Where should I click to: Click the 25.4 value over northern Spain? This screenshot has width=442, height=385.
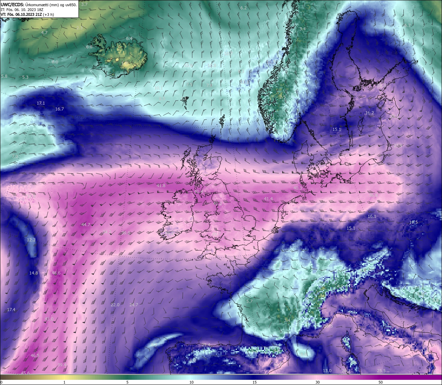pos(206,345)
